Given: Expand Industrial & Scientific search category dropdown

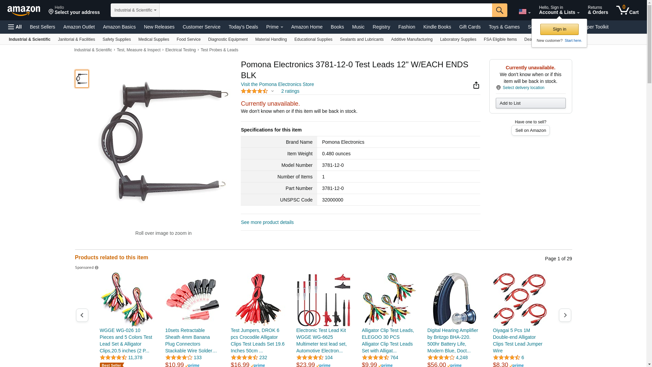Looking at the screenshot, I should pos(135,10).
